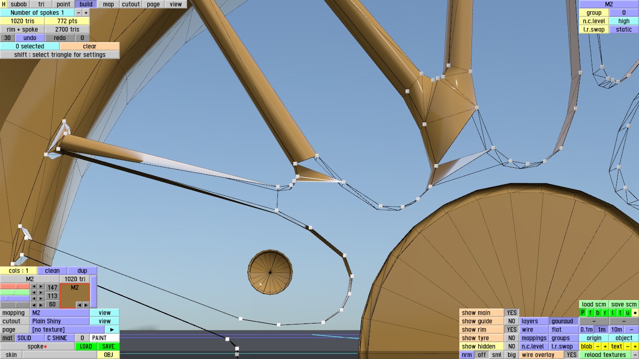Enlarge text size with its plus button
639x359 pixels.
635,346
